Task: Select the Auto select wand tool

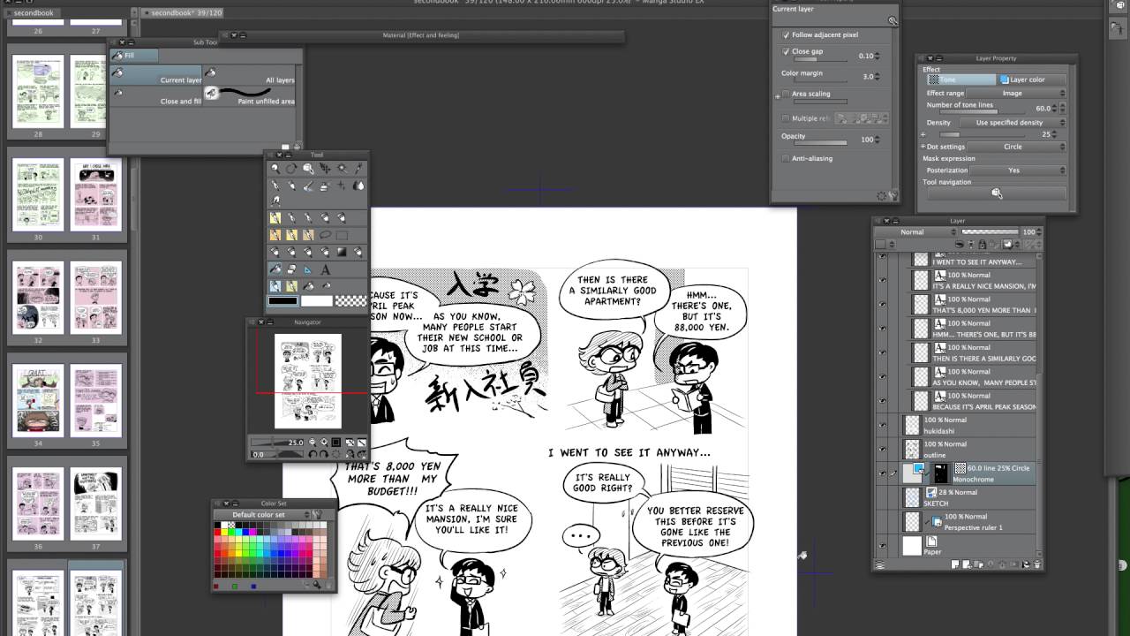Action: click(342, 168)
